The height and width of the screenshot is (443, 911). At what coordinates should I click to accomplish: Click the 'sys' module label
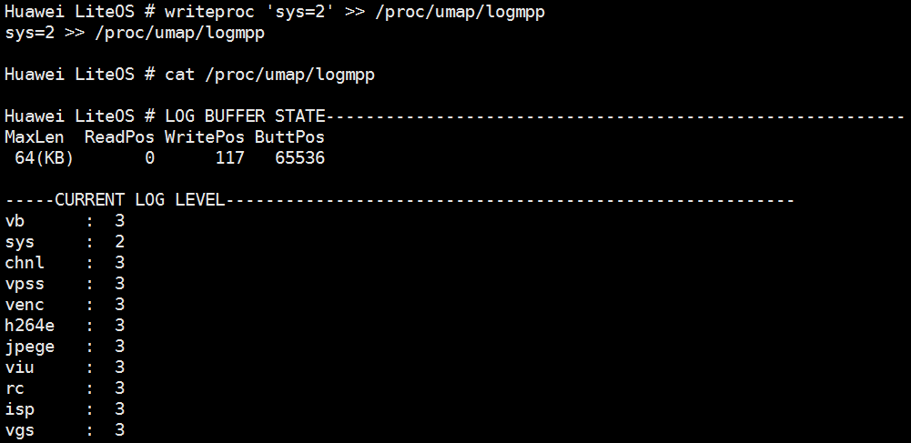[x=20, y=242]
